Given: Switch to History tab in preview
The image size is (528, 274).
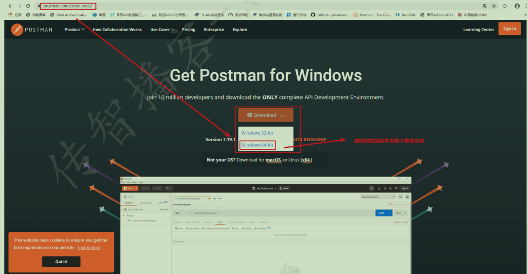Looking at the screenshot, I should click(129, 203).
